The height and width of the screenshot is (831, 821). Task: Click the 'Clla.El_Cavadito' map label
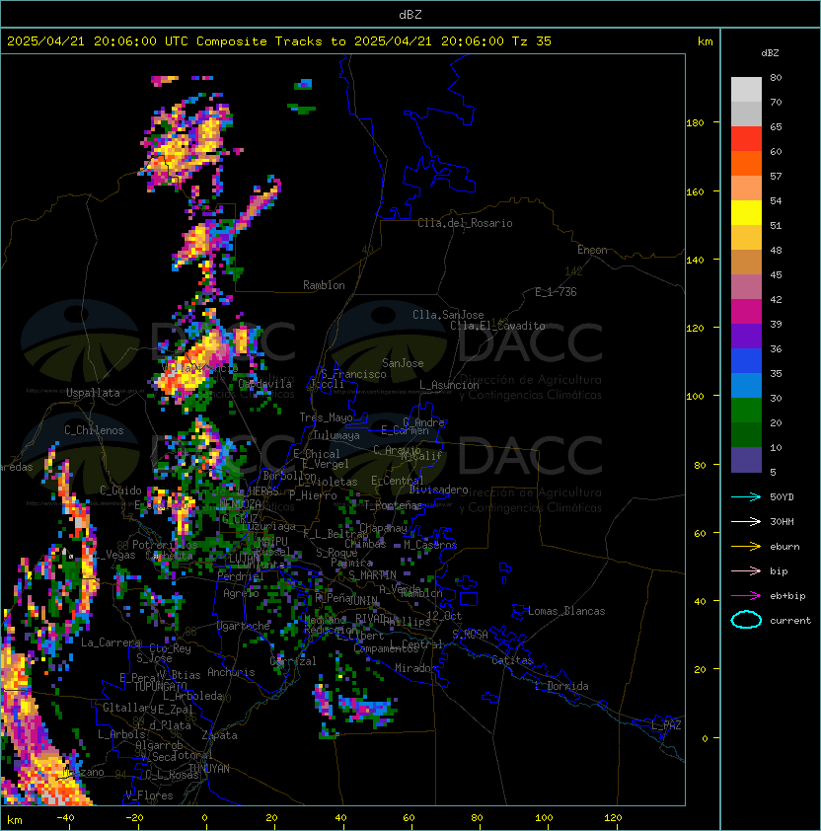point(497,326)
